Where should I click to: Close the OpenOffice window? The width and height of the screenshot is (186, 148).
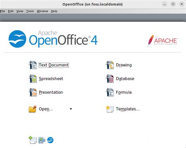click(182, 4)
